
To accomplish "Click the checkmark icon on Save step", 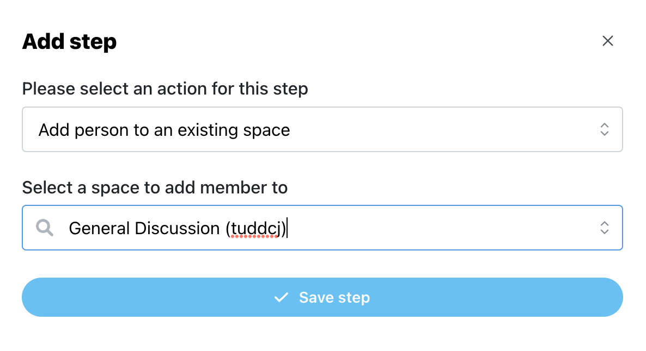I will [x=282, y=297].
